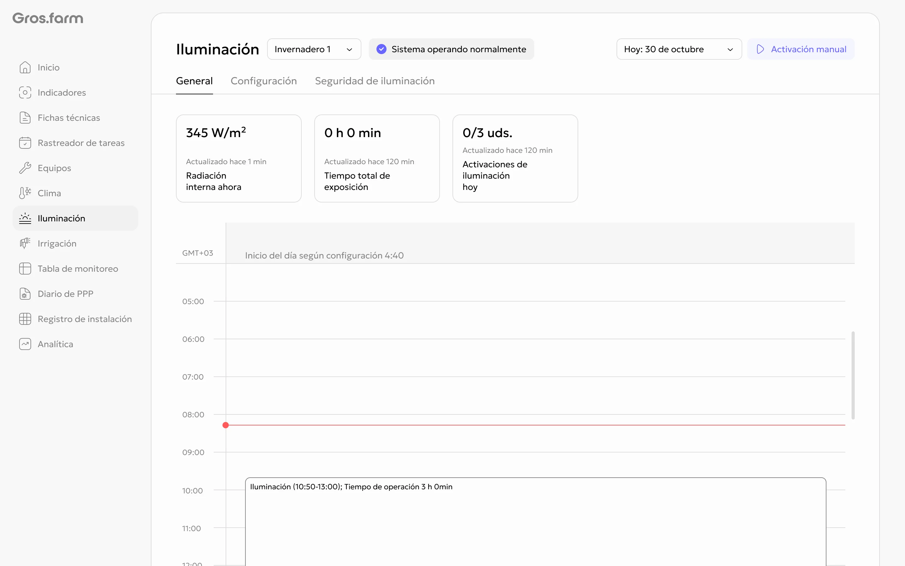Screen dimensions: 905x566
Task: Open the Seguridad de iluminación tab
Action: pos(375,81)
